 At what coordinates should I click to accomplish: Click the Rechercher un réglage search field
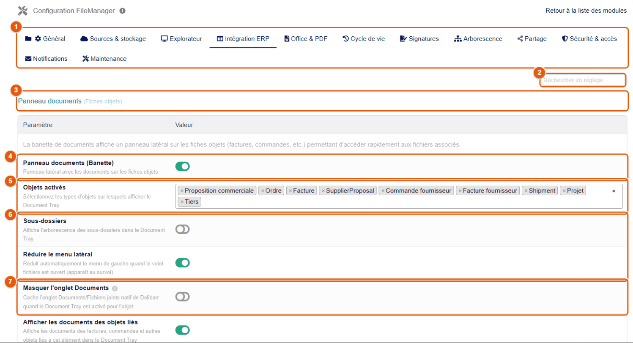click(583, 80)
